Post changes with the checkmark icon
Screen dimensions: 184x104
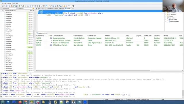pyautogui.click(x=42, y=6)
